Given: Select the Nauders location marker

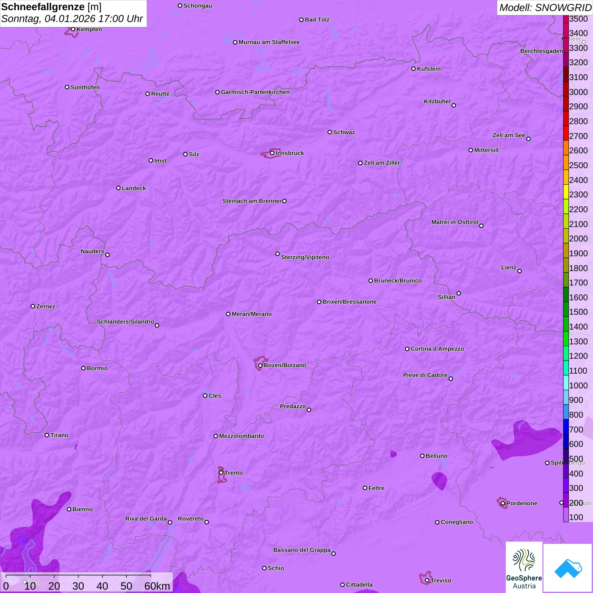Looking at the screenshot, I should click(108, 255).
